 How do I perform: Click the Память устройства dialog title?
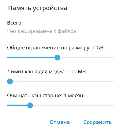click(x=38, y=8)
